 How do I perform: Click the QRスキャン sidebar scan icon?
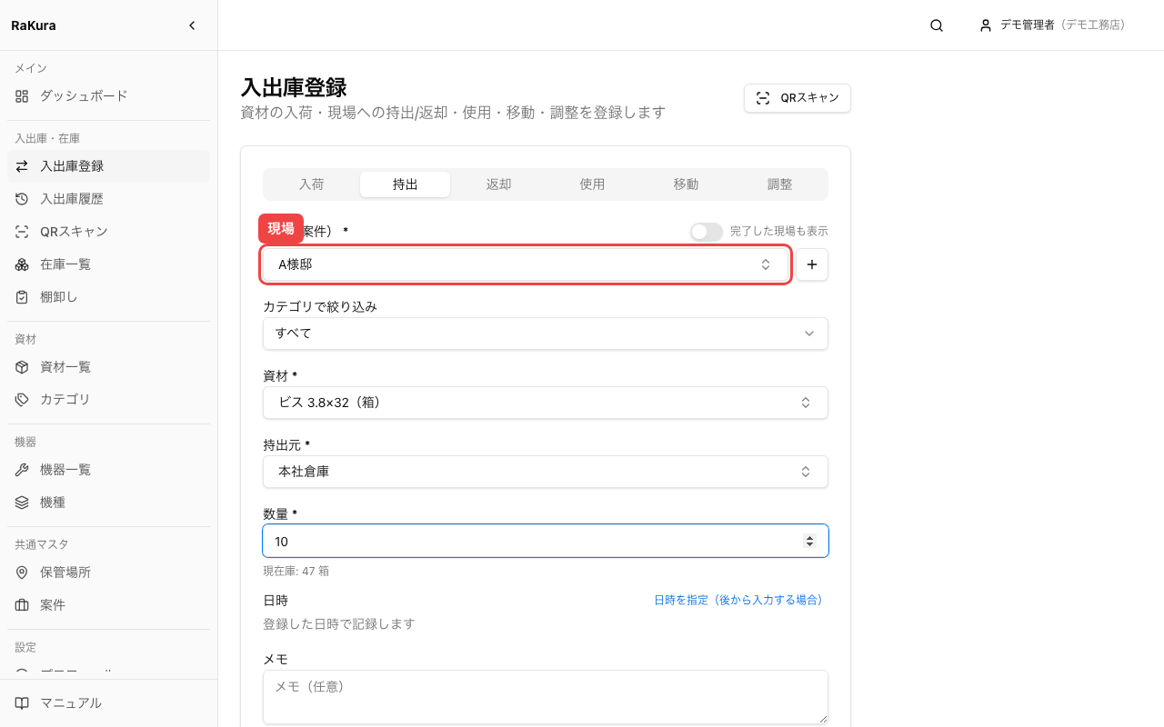tap(22, 232)
